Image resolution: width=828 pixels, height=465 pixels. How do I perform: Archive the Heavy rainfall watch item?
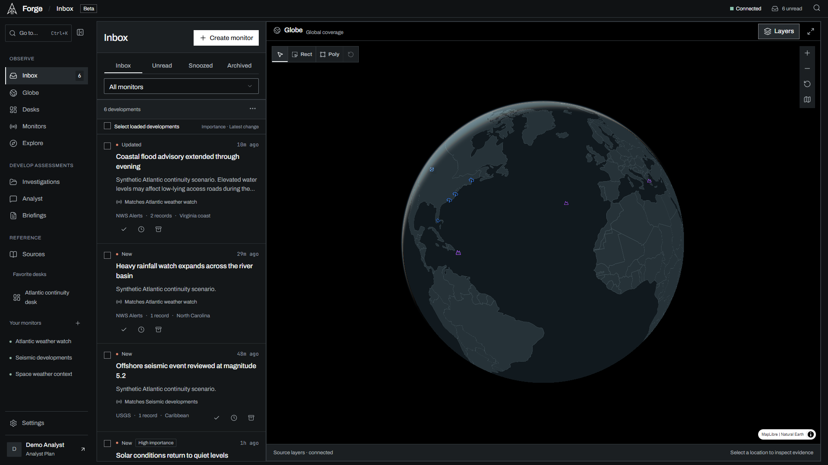[158, 330]
